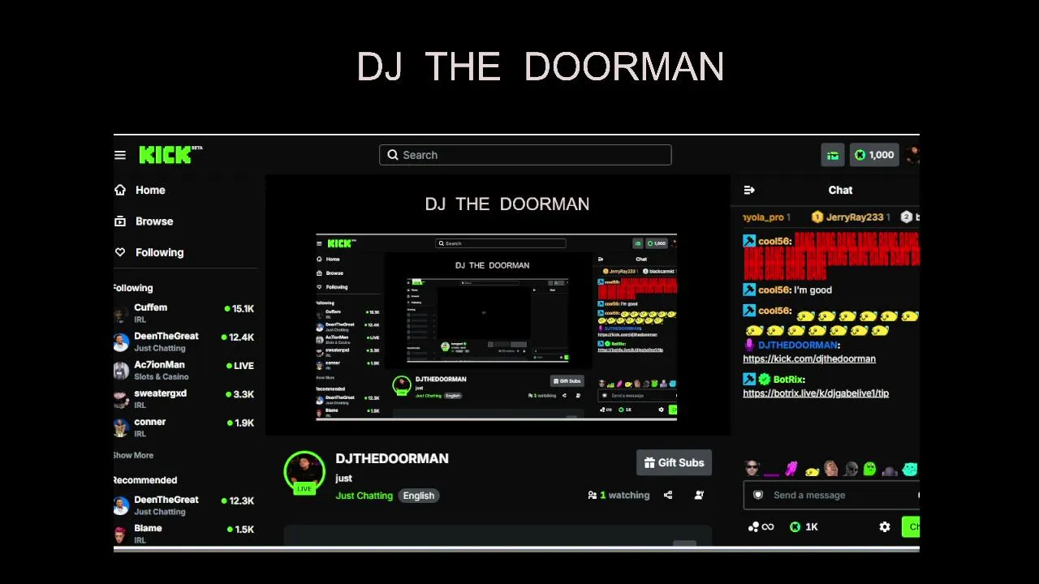Click the JerryRay233 top gifter name
The image size is (1039, 584).
tap(854, 217)
